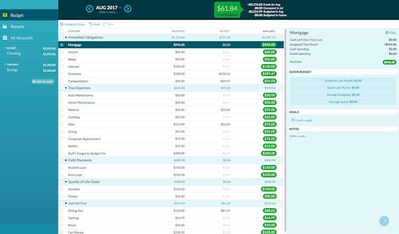This screenshot has height=234, width=399.
Task: Select the Auto Loan category row
Action: pos(171,175)
